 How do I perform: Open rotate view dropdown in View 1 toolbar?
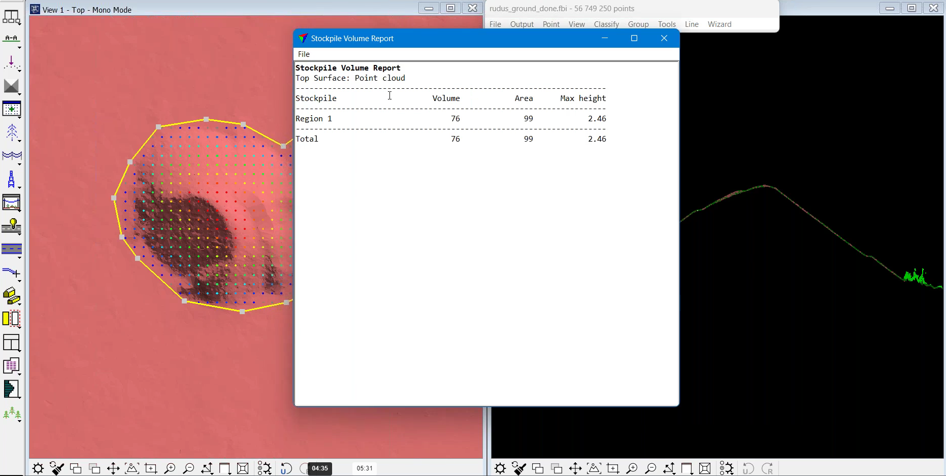click(x=207, y=468)
